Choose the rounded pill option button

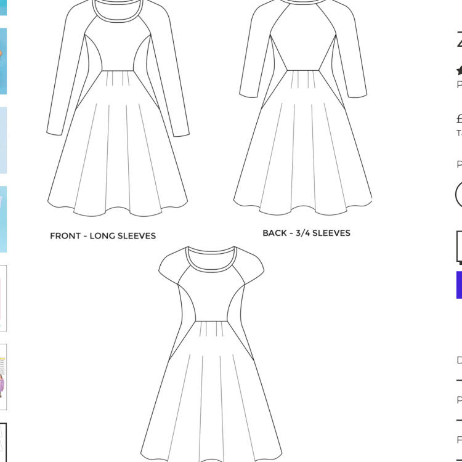pos(459,194)
